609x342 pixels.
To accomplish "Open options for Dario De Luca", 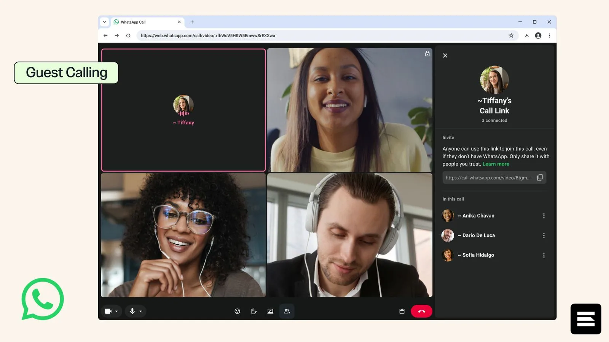I will pyautogui.click(x=544, y=235).
